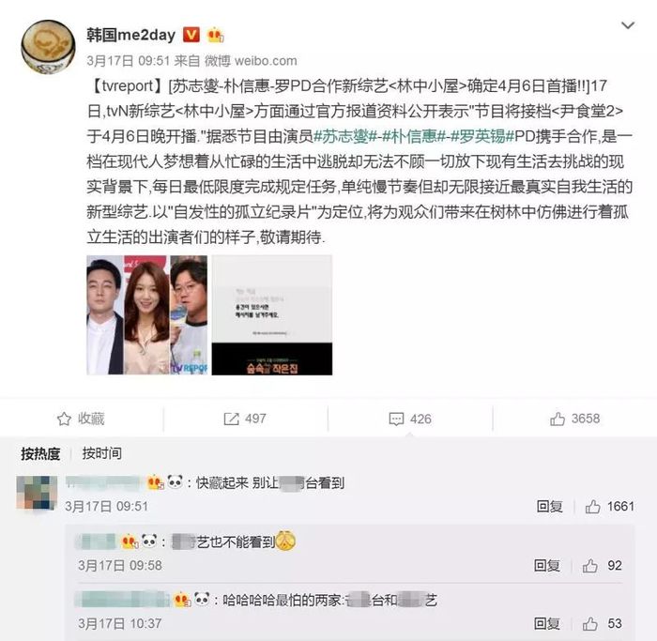Open comments via the 426 bubble icon
The width and height of the screenshot is (657, 641).
point(410,419)
